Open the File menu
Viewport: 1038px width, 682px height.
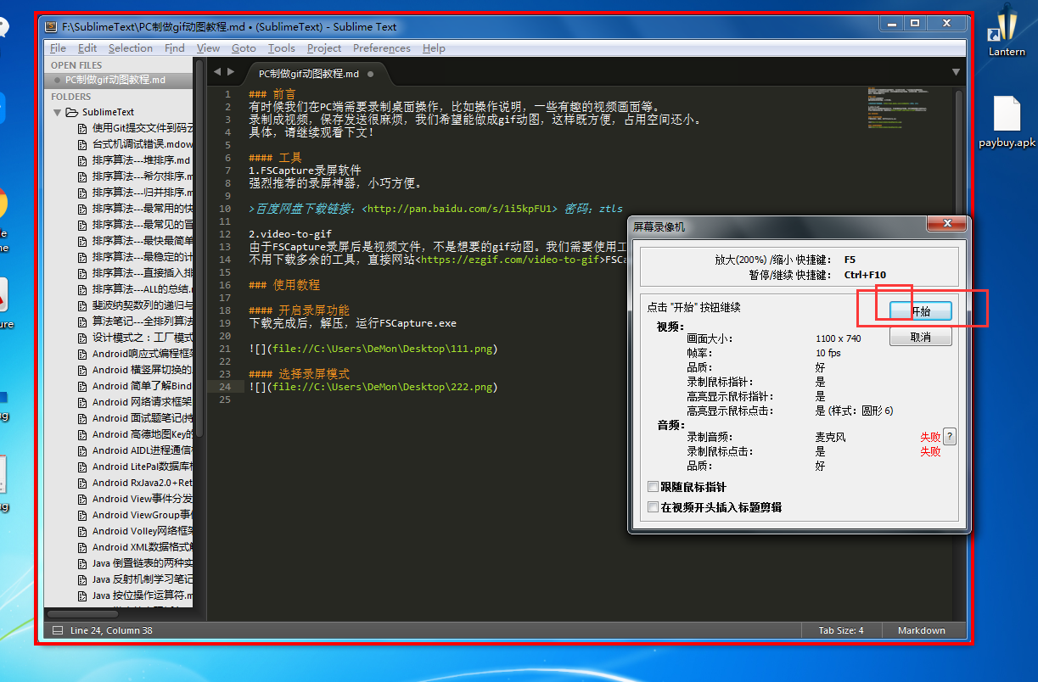pyautogui.click(x=58, y=48)
